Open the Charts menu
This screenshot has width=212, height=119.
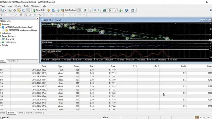pos(18,6)
